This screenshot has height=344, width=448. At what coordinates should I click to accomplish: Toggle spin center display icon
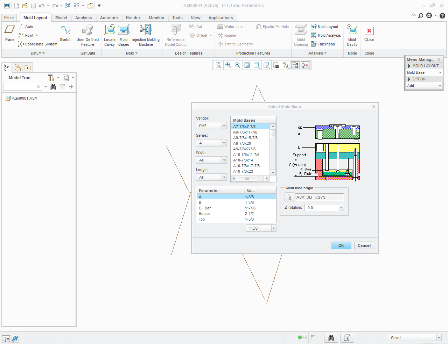tap(305, 65)
